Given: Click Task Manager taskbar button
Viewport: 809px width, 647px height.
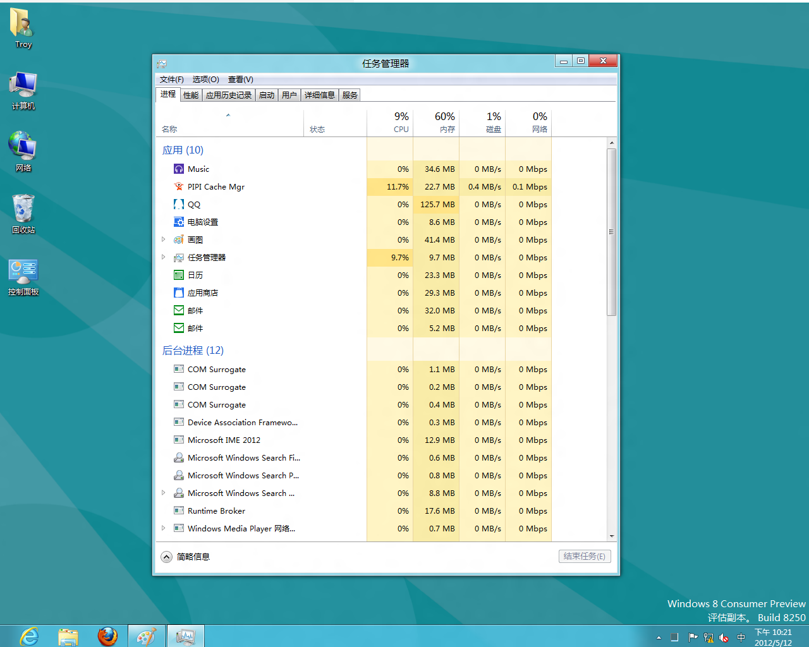Looking at the screenshot, I should click(186, 636).
